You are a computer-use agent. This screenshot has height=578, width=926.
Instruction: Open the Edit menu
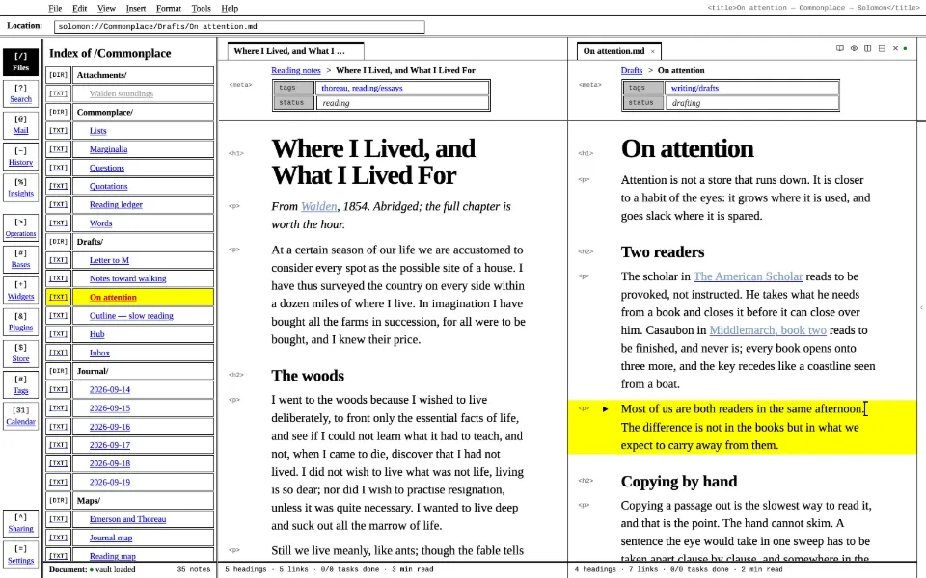[x=79, y=9]
